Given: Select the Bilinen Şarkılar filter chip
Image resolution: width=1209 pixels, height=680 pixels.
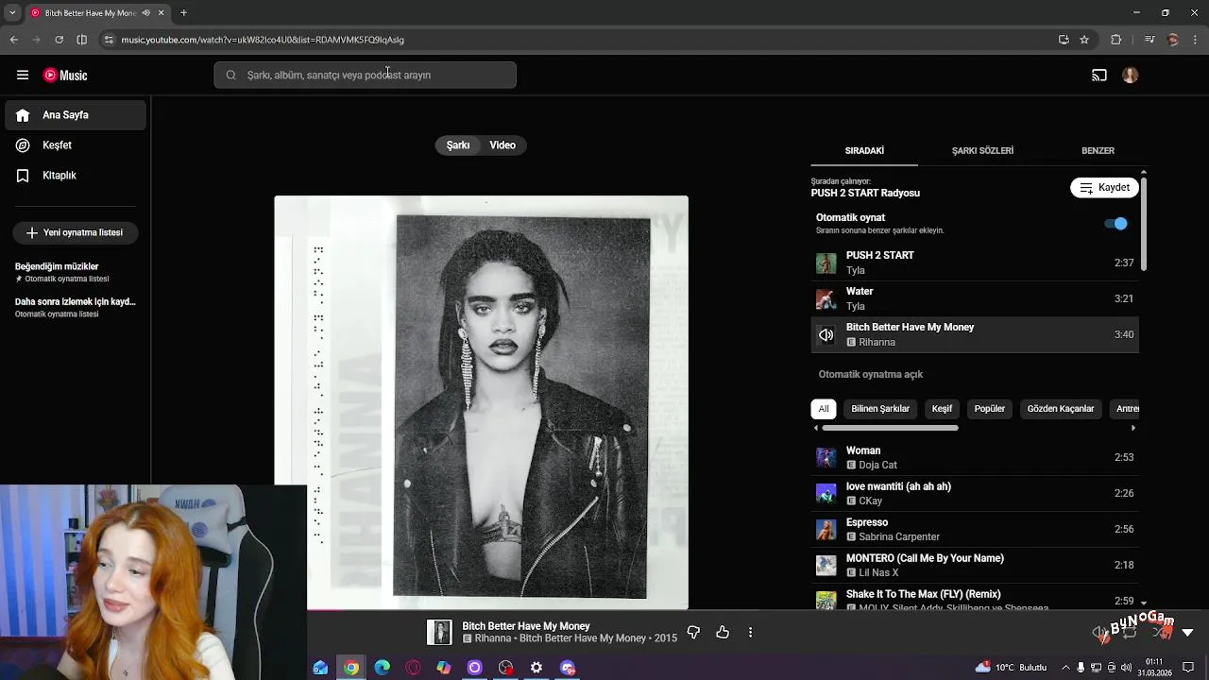Looking at the screenshot, I should 880,409.
